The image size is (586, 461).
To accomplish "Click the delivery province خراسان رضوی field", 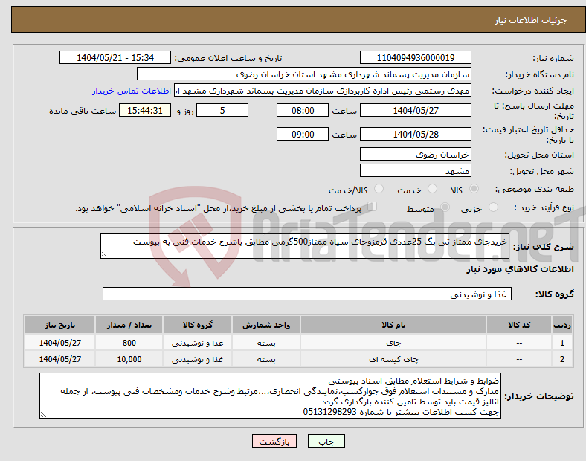I will click(415, 154).
